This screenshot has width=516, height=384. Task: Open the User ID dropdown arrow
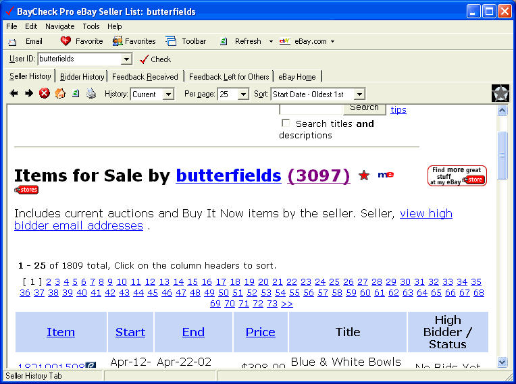click(x=126, y=59)
